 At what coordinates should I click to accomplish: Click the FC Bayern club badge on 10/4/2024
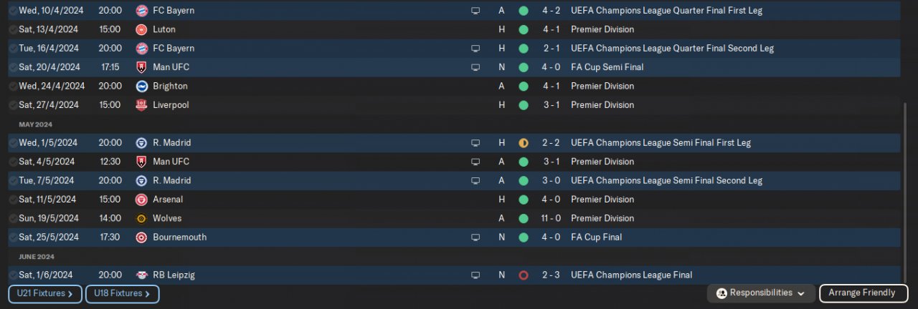click(142, 11)
